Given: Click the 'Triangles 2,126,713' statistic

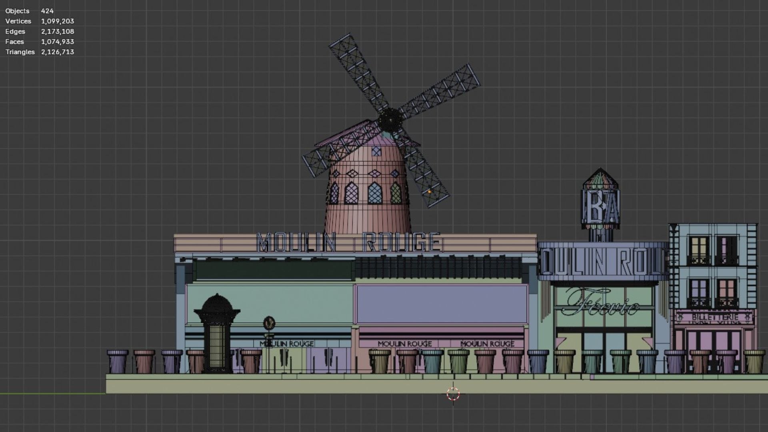Looking at the screenshot, I should 40,52.
